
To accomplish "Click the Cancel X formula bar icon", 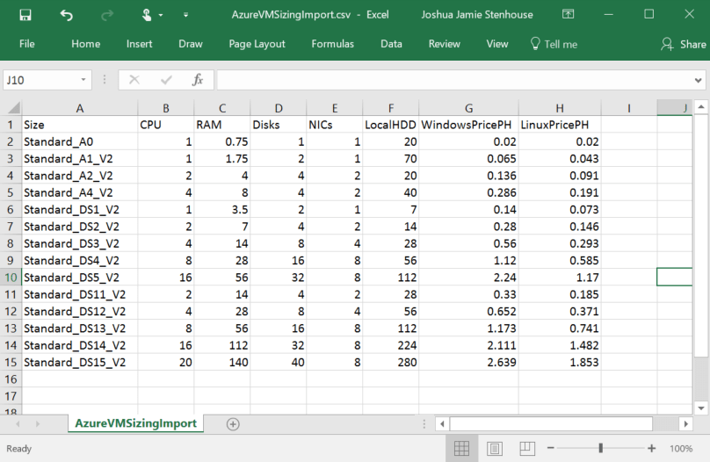I will (x=134, y=80).
